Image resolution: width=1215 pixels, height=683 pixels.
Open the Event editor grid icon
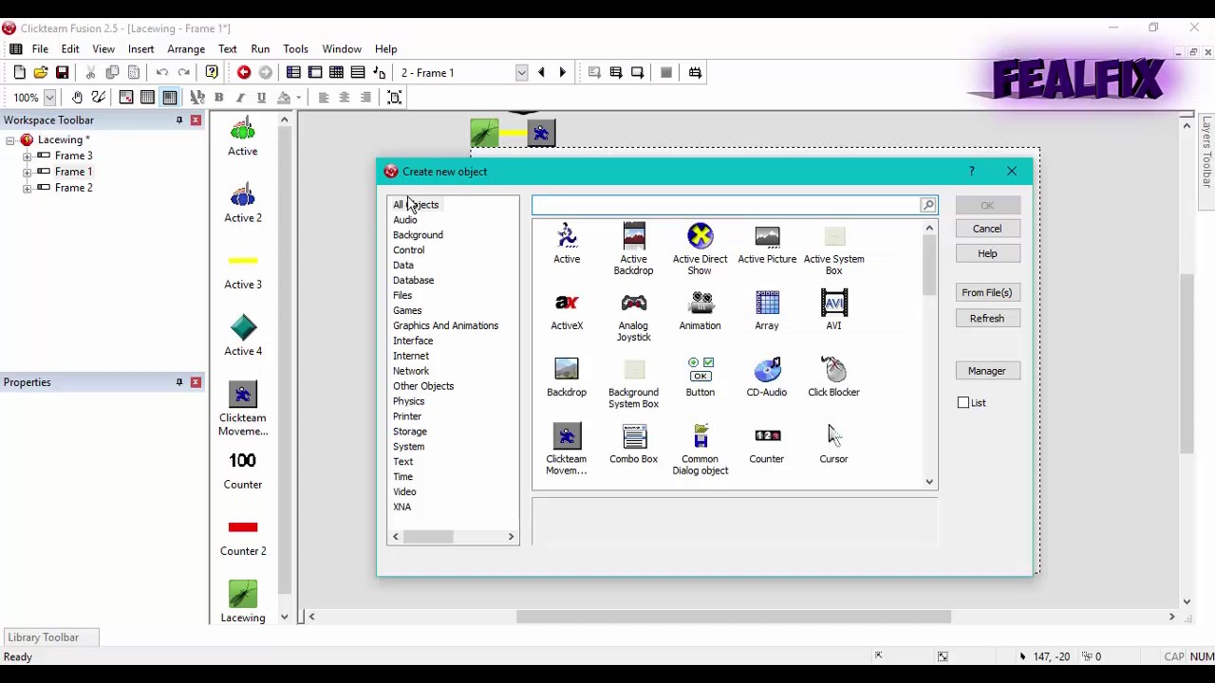(336, 72)
